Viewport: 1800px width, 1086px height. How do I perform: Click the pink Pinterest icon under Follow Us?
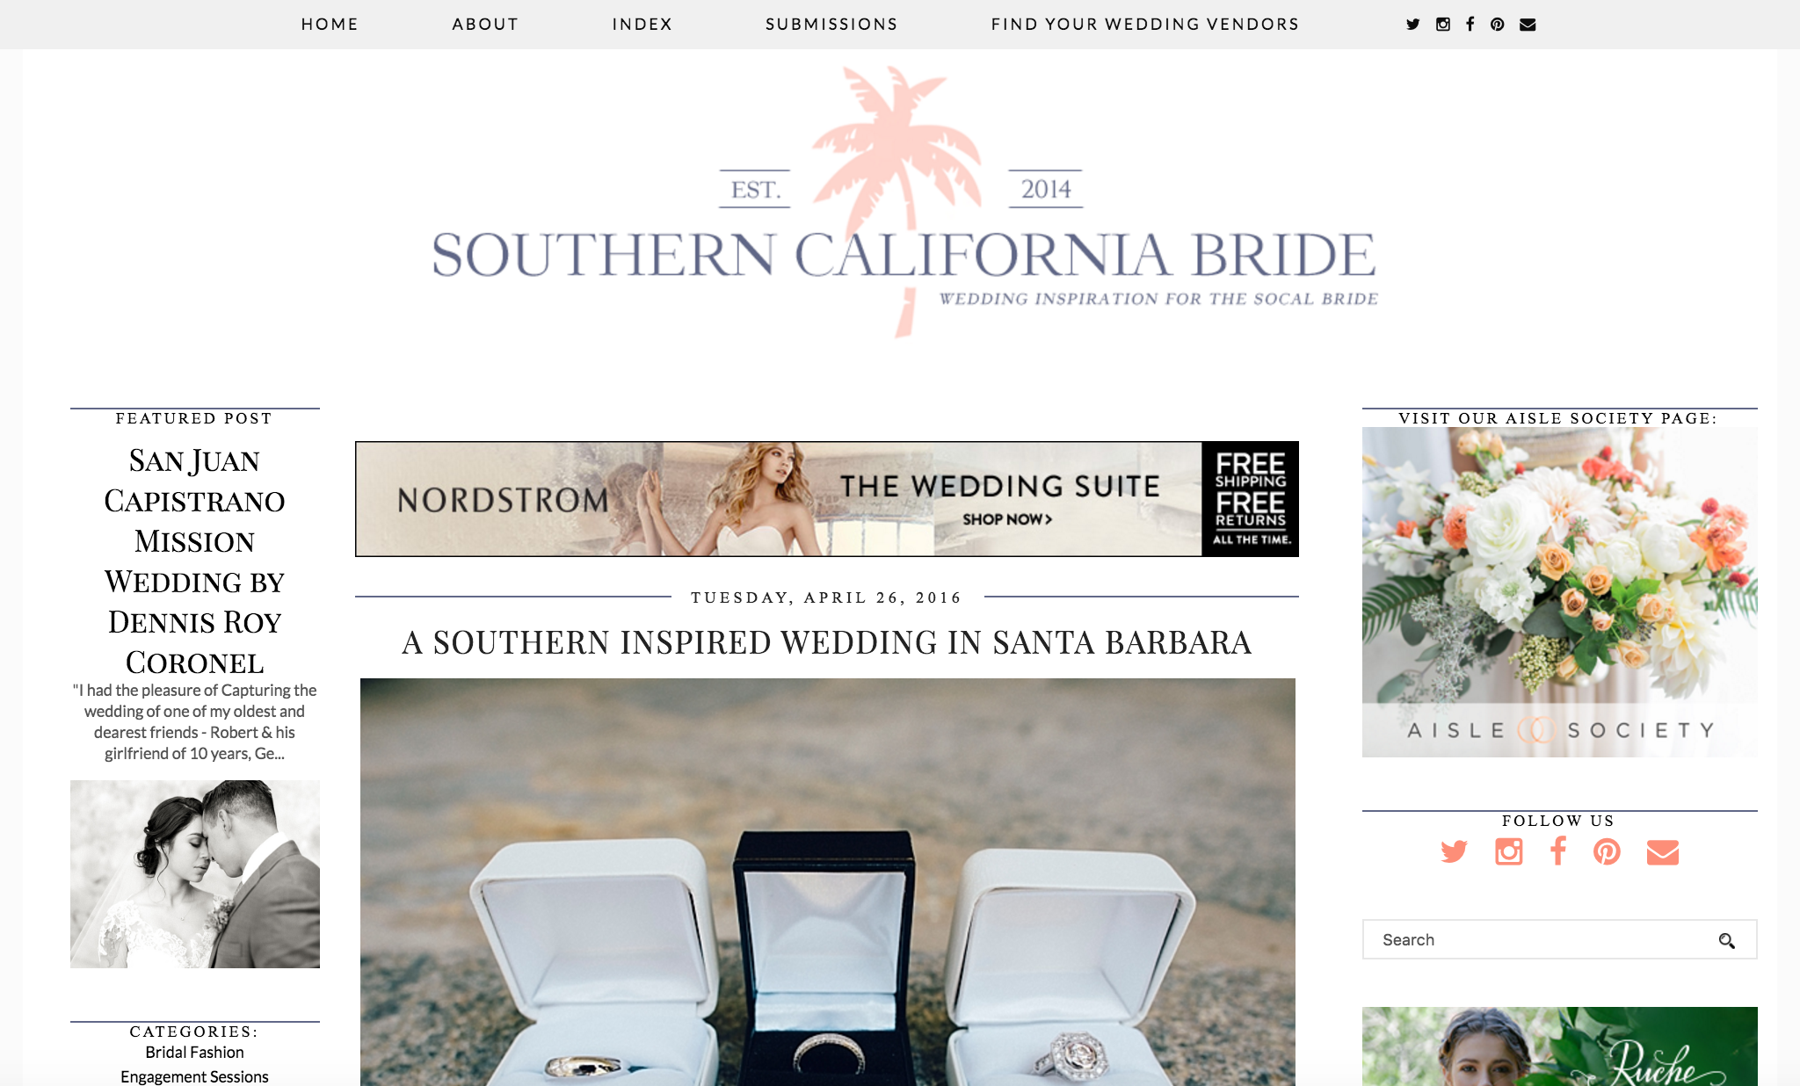click(1607, 851)
